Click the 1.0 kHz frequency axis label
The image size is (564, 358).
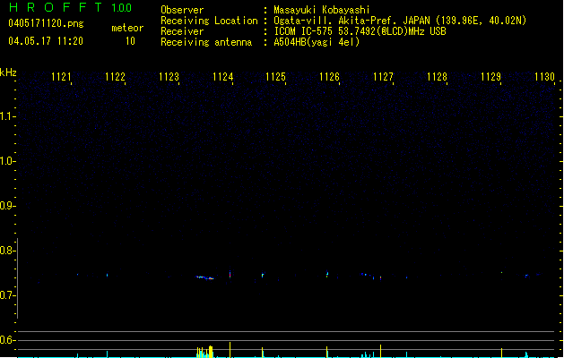coord(7,161)
